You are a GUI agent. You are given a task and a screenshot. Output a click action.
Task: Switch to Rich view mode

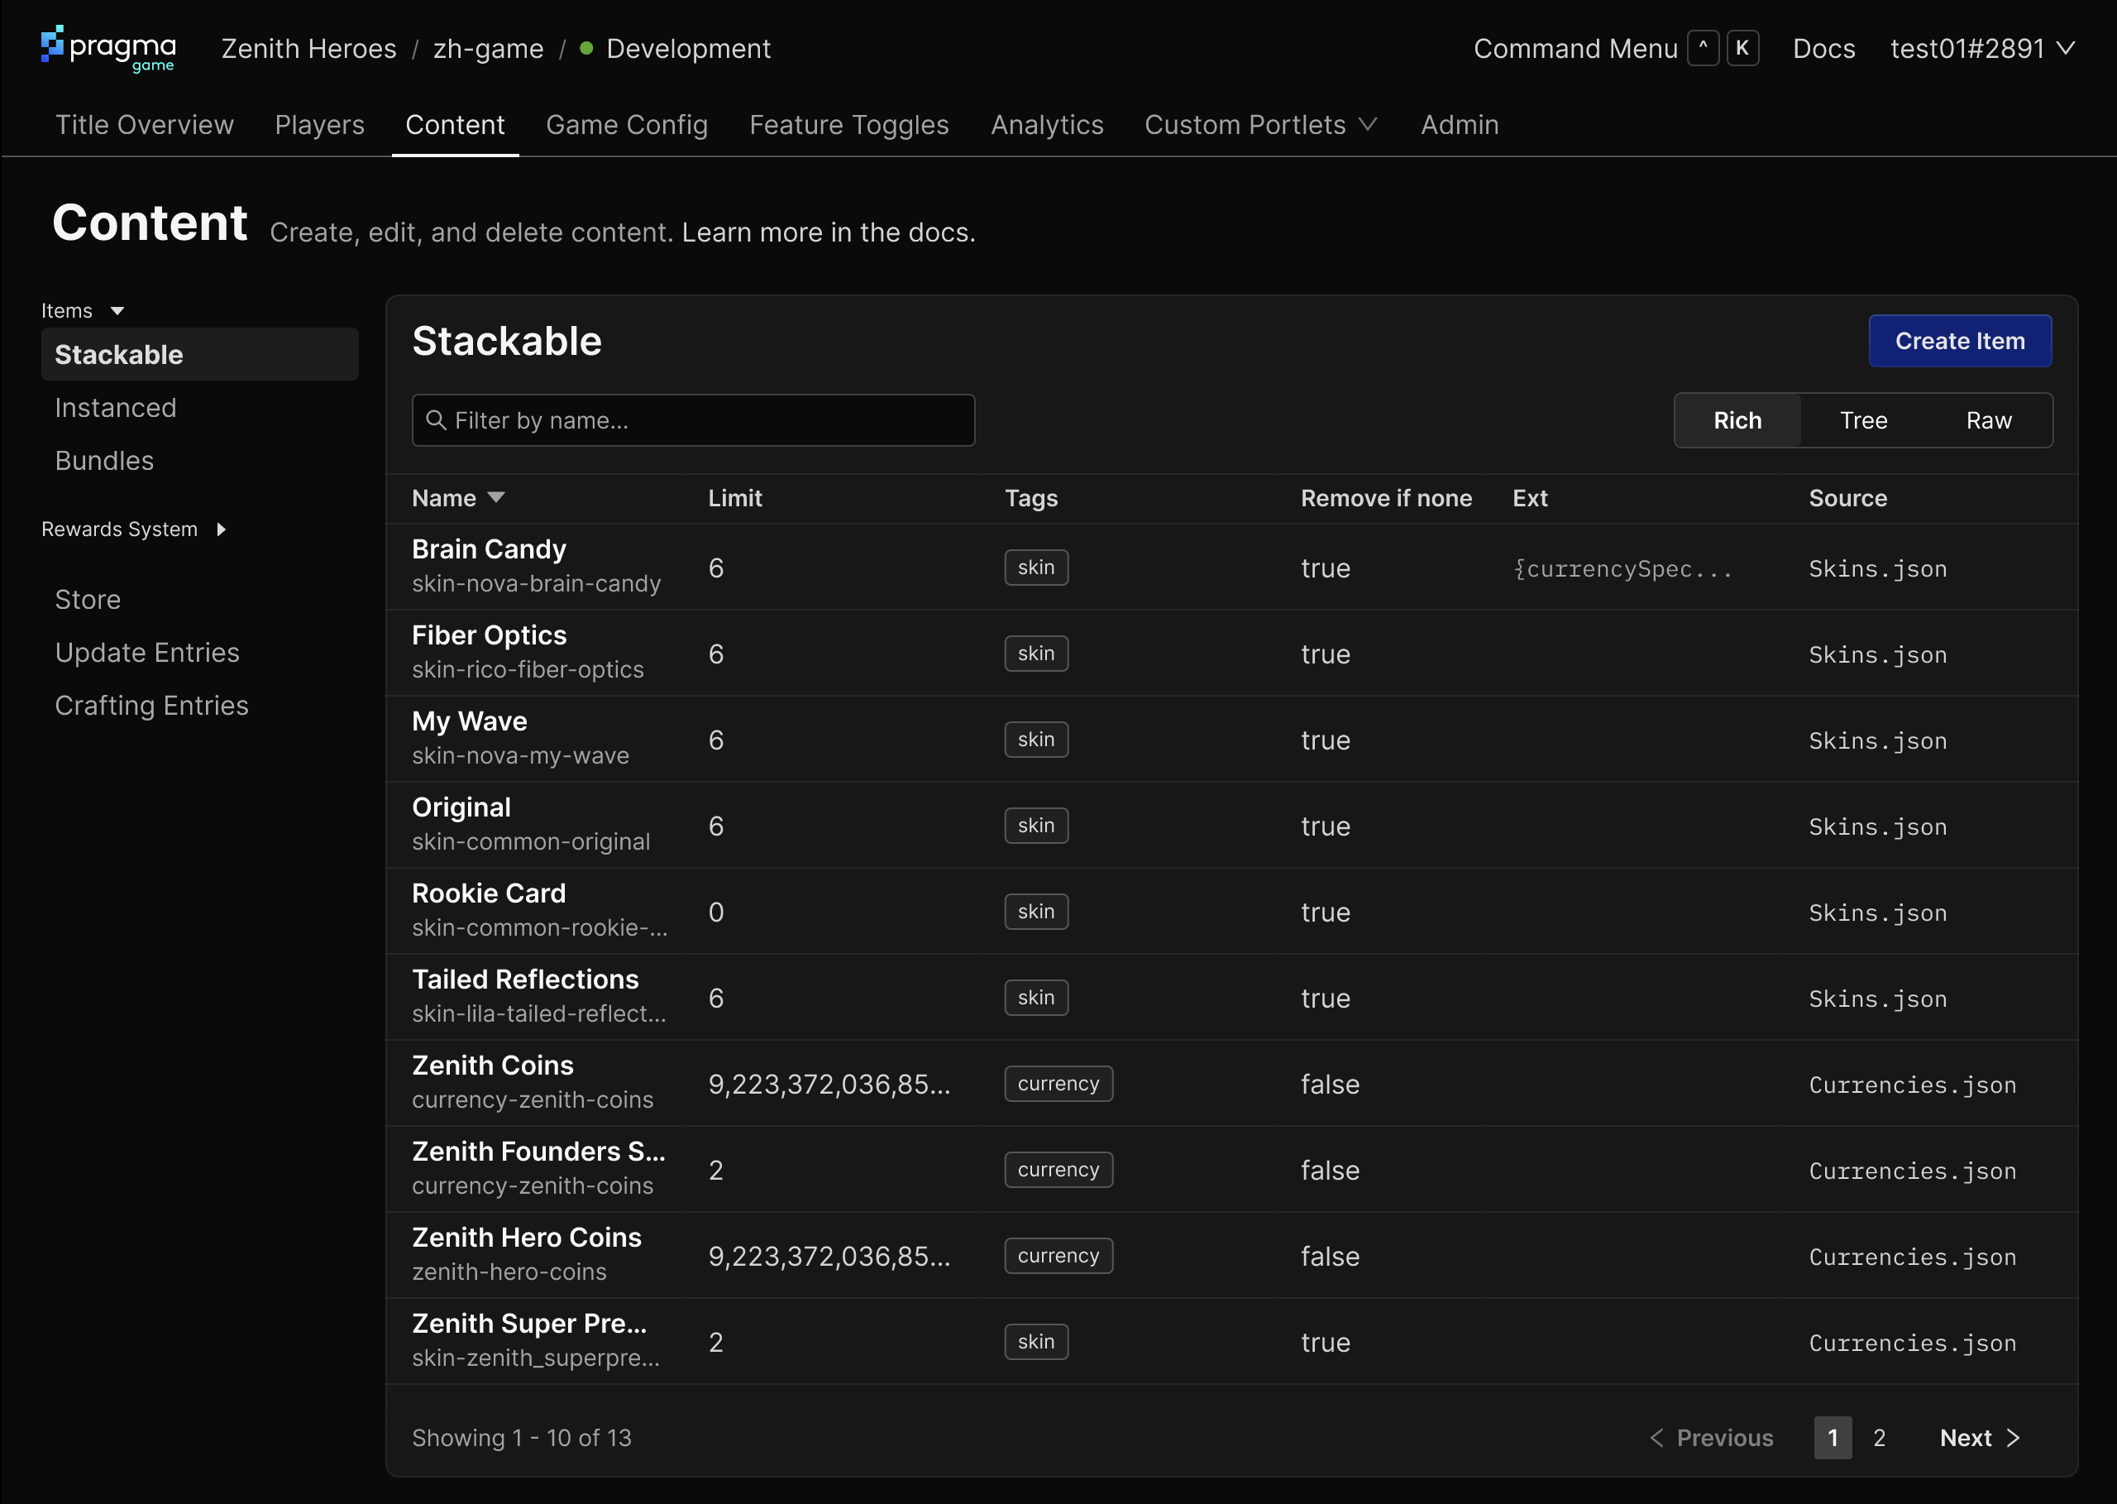tap(1737, 420)
